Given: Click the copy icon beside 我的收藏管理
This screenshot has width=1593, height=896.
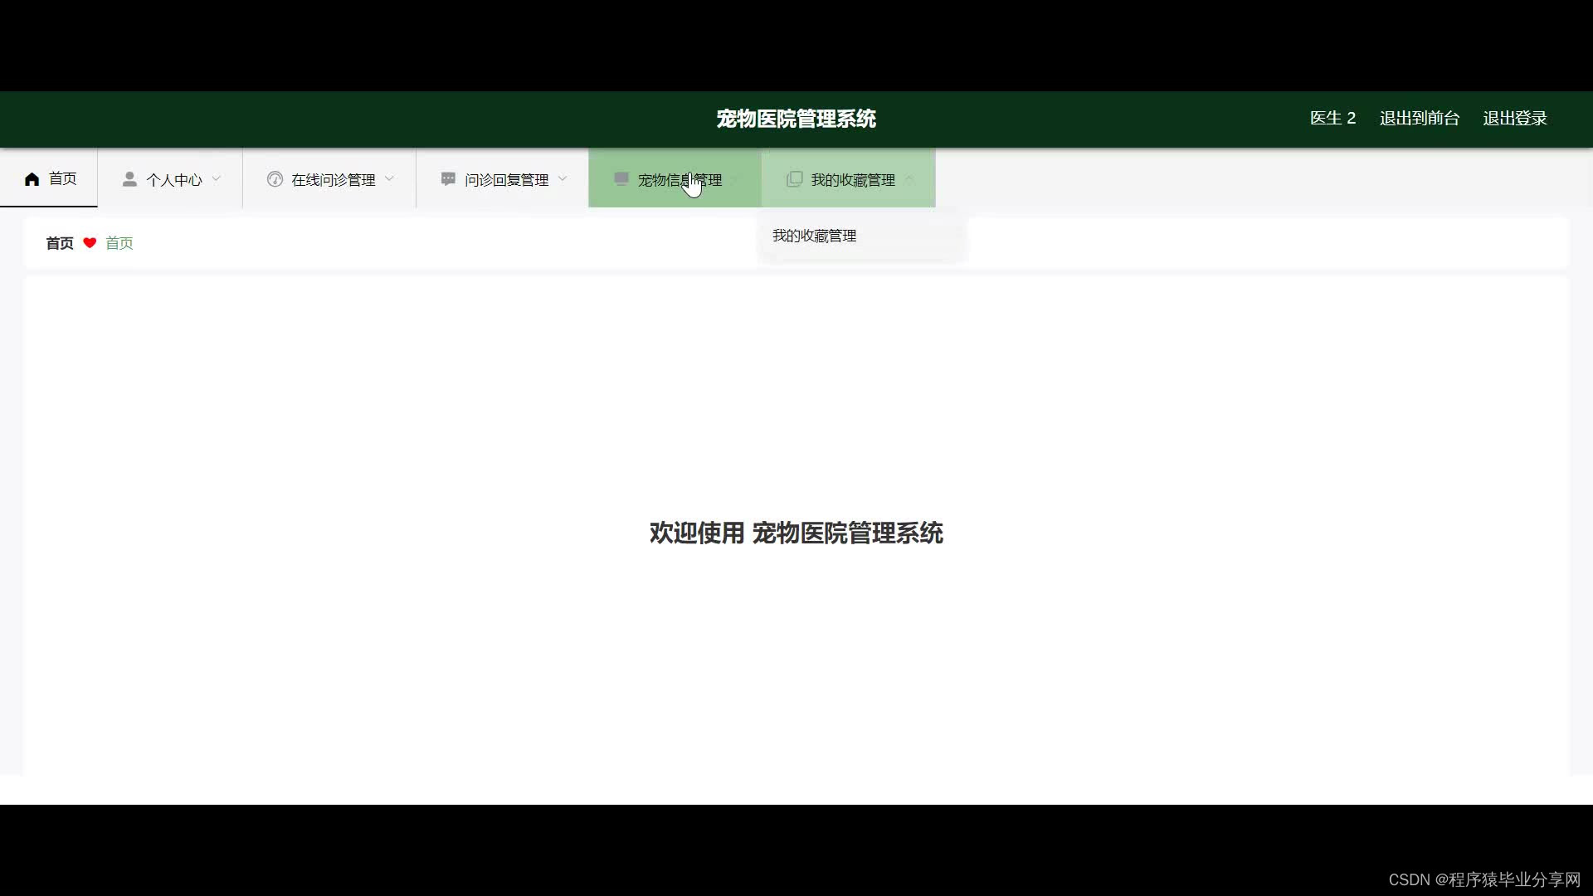Looking at the screenshot, I should [794, 179].
